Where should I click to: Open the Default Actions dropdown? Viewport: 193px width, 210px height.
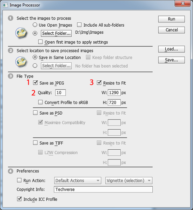(78, 181)
